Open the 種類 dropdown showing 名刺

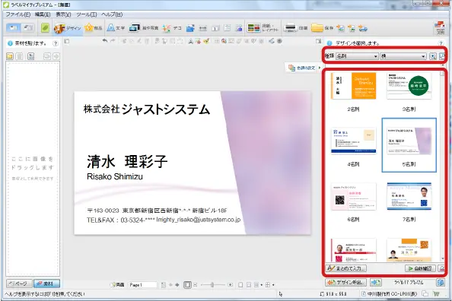pyautogui.click(x=357, y=56)
